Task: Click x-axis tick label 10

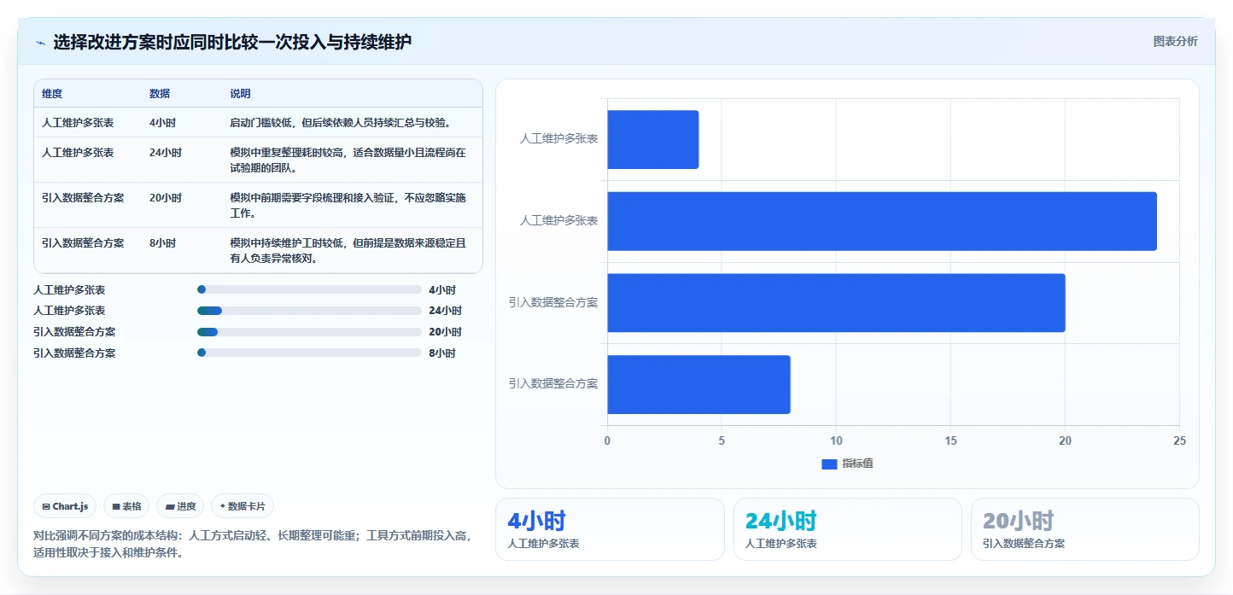Action: [x=836, y=440]
